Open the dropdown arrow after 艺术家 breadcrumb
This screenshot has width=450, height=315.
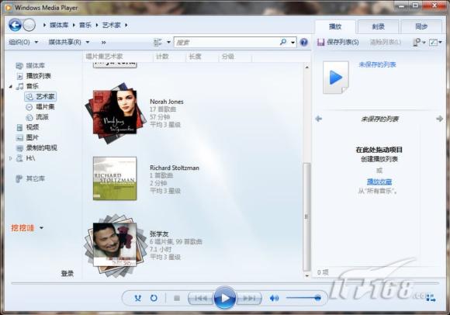[x=126, y=26]
